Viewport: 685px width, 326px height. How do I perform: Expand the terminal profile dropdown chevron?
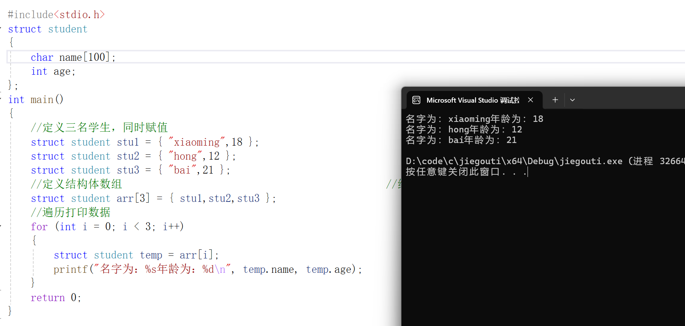[572, 100]
